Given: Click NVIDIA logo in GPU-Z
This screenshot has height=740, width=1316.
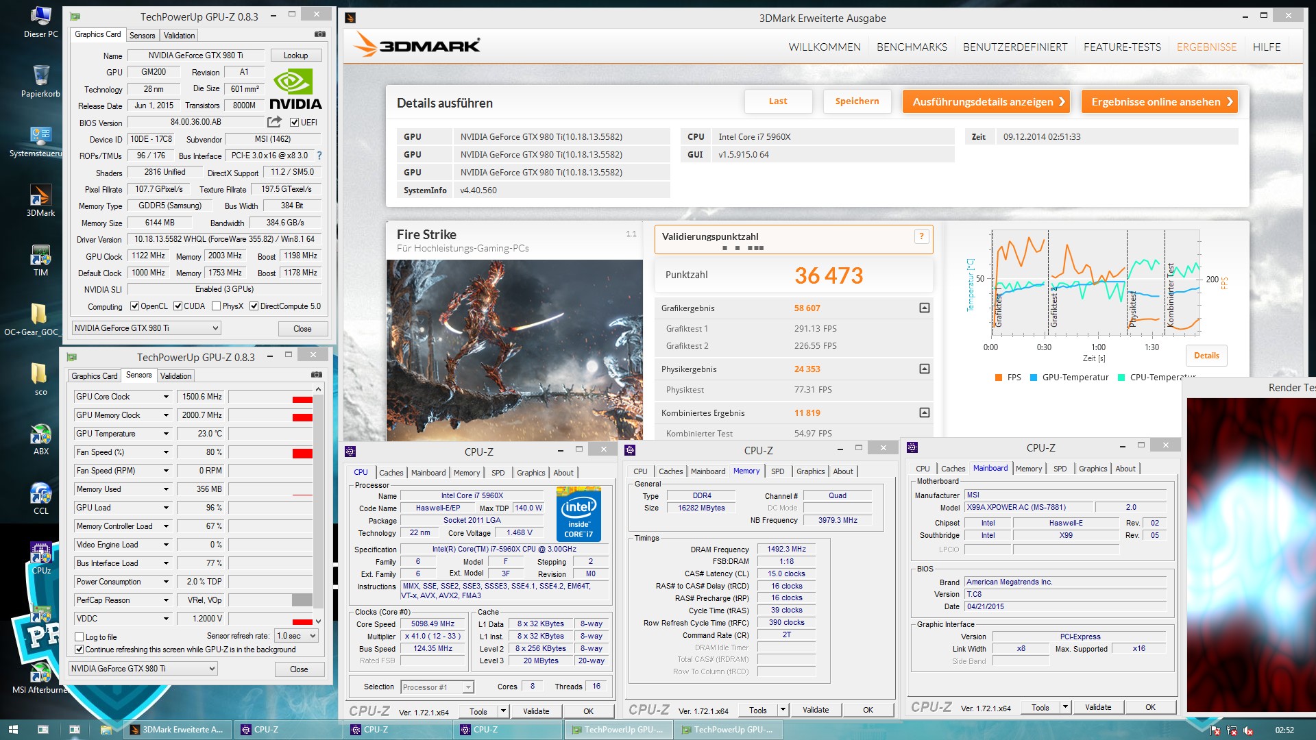Looking at the screenshot, I should [295, 89].
